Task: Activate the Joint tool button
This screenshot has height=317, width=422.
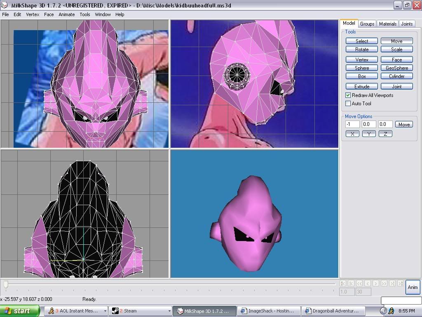Action: 397,87
